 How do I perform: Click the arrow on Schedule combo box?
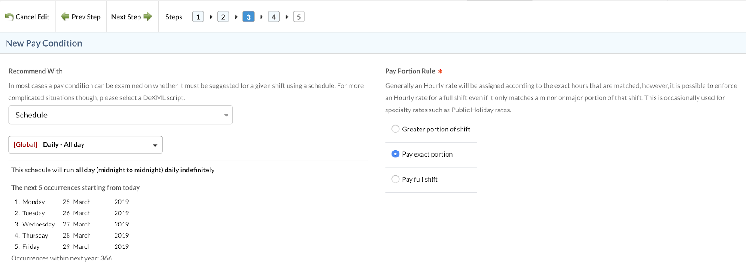tap(226, 115)
